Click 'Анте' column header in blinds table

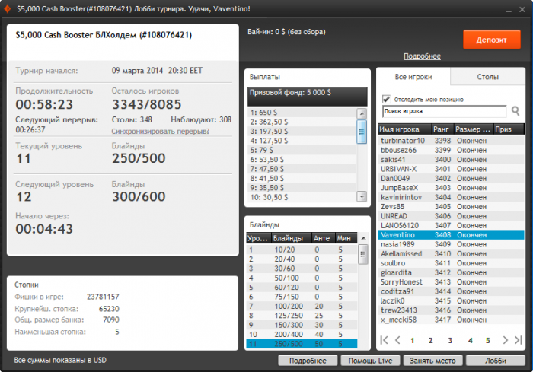pos(324,238)
